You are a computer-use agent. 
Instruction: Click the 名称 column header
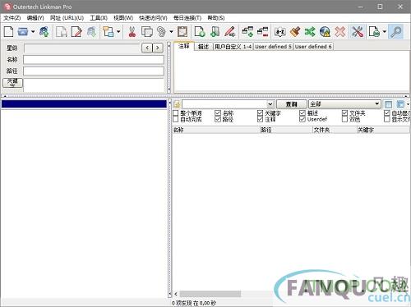tap(215, 130)
